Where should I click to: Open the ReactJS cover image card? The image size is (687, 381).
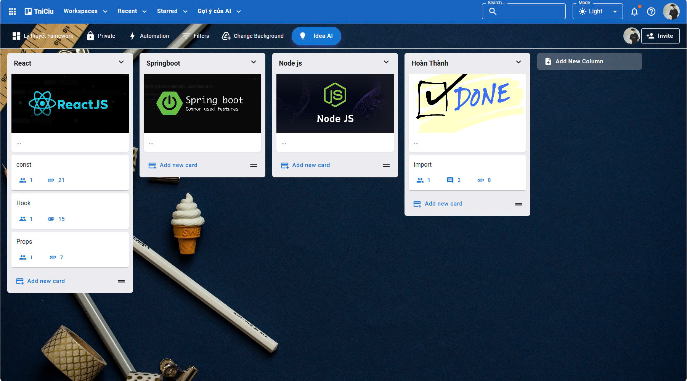point(70,113)
